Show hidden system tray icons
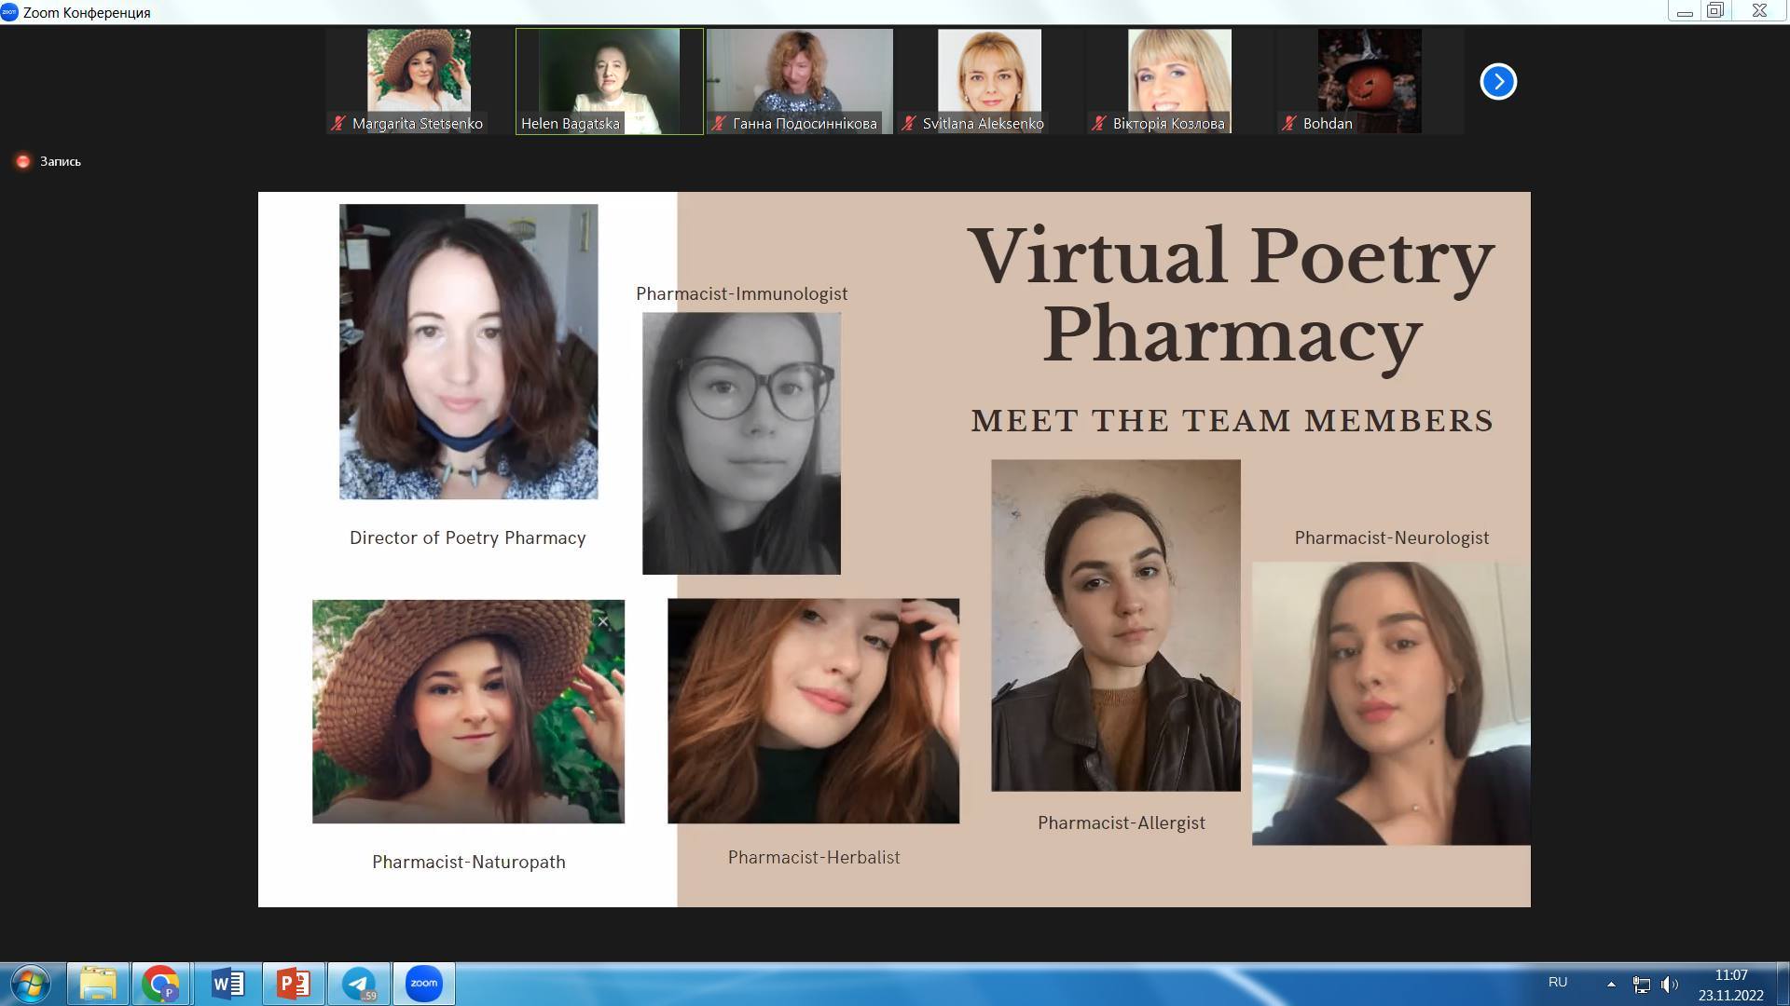The image size is (1790, 1006). 1611,984
